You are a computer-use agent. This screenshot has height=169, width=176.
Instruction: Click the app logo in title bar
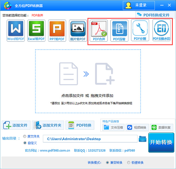[8, 5]
